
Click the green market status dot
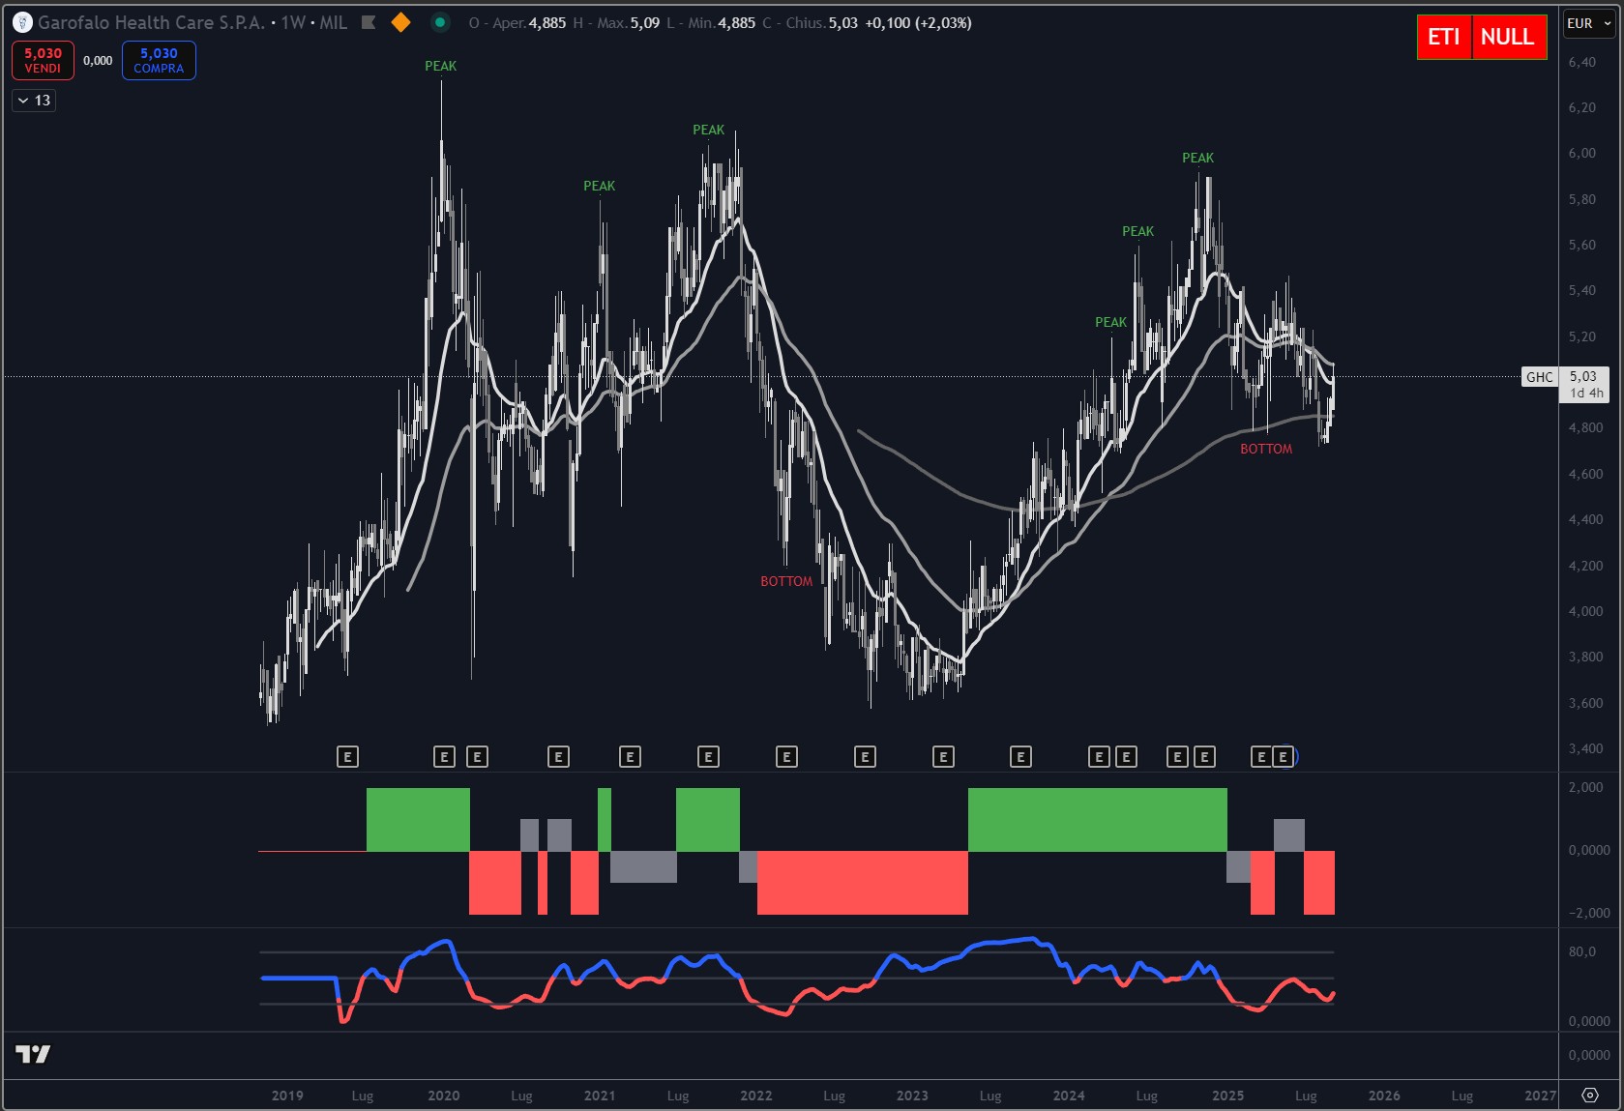(x=440, y=22)
